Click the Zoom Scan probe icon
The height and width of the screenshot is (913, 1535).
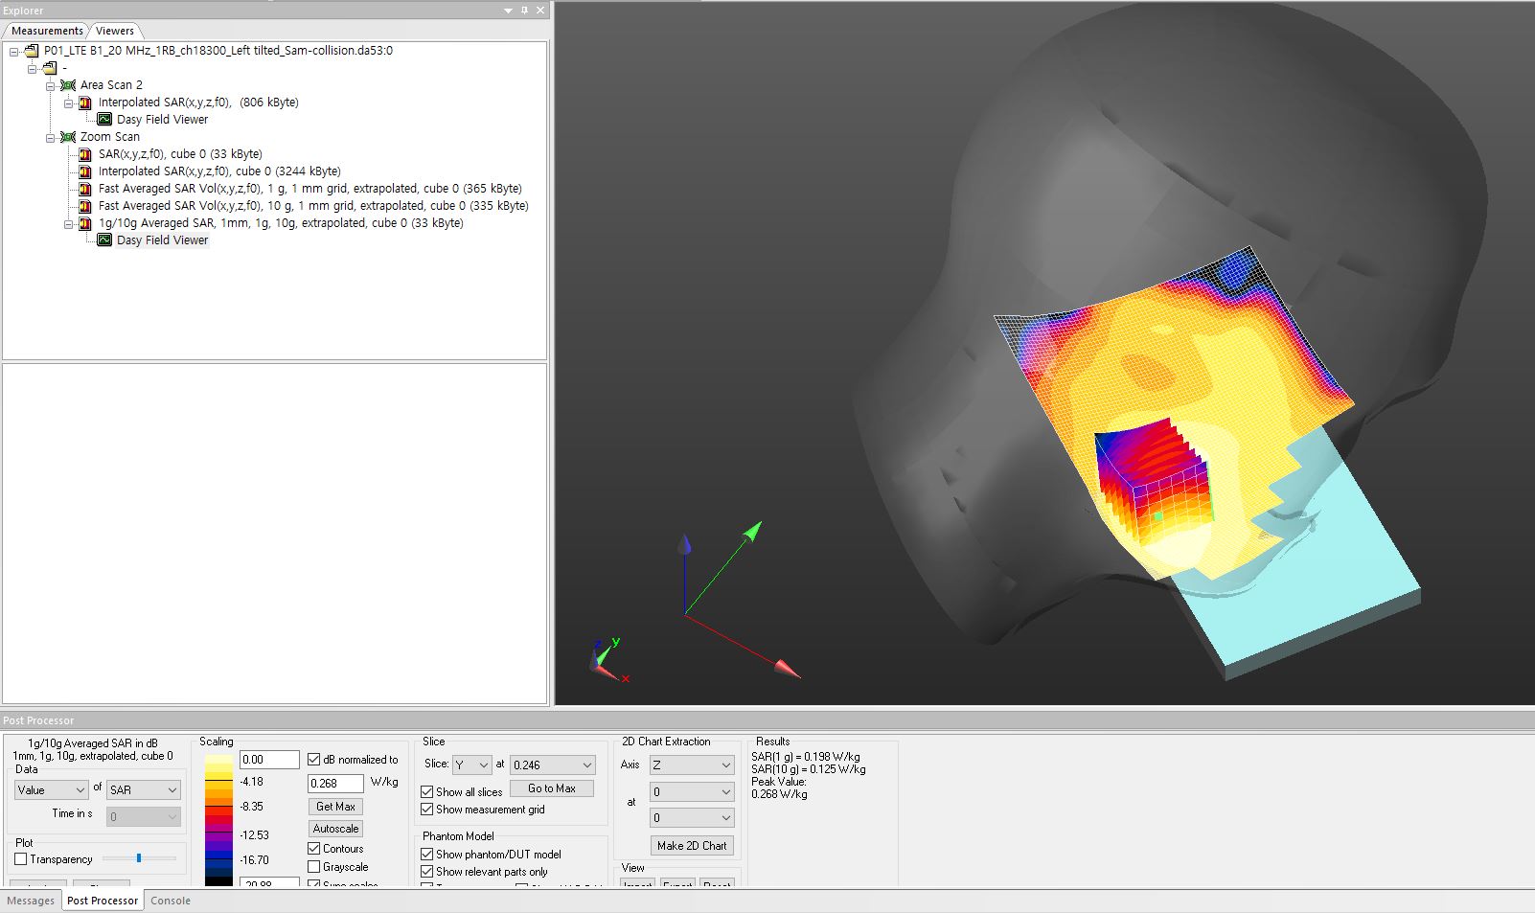[68, 137]
